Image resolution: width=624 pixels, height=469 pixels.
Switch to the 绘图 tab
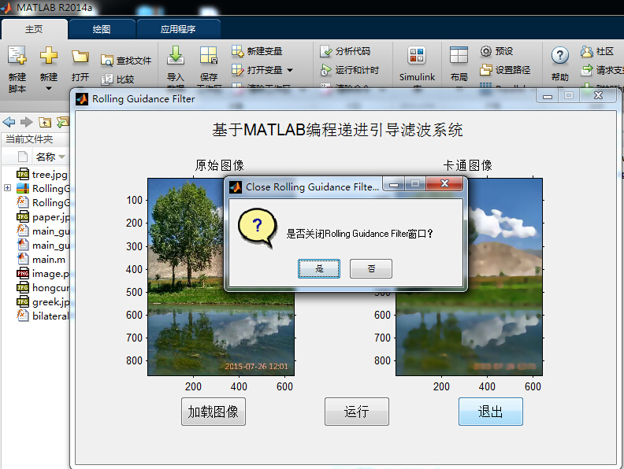102,29
